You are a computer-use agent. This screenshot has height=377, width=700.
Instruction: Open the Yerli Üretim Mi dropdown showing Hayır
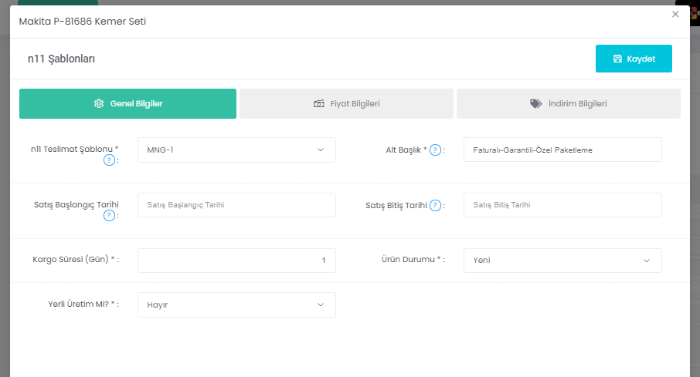click(236, 305)
